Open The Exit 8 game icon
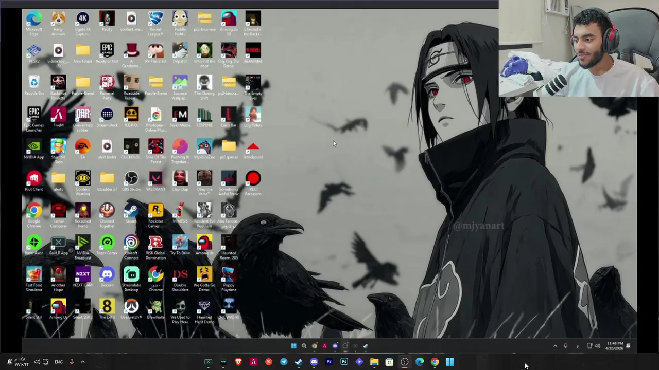The width and height of the screenshot is (659, 370). [107, 309]
